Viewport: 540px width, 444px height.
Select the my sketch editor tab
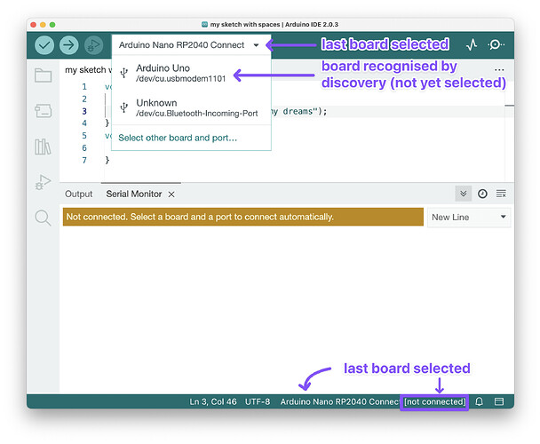point(88,70)
